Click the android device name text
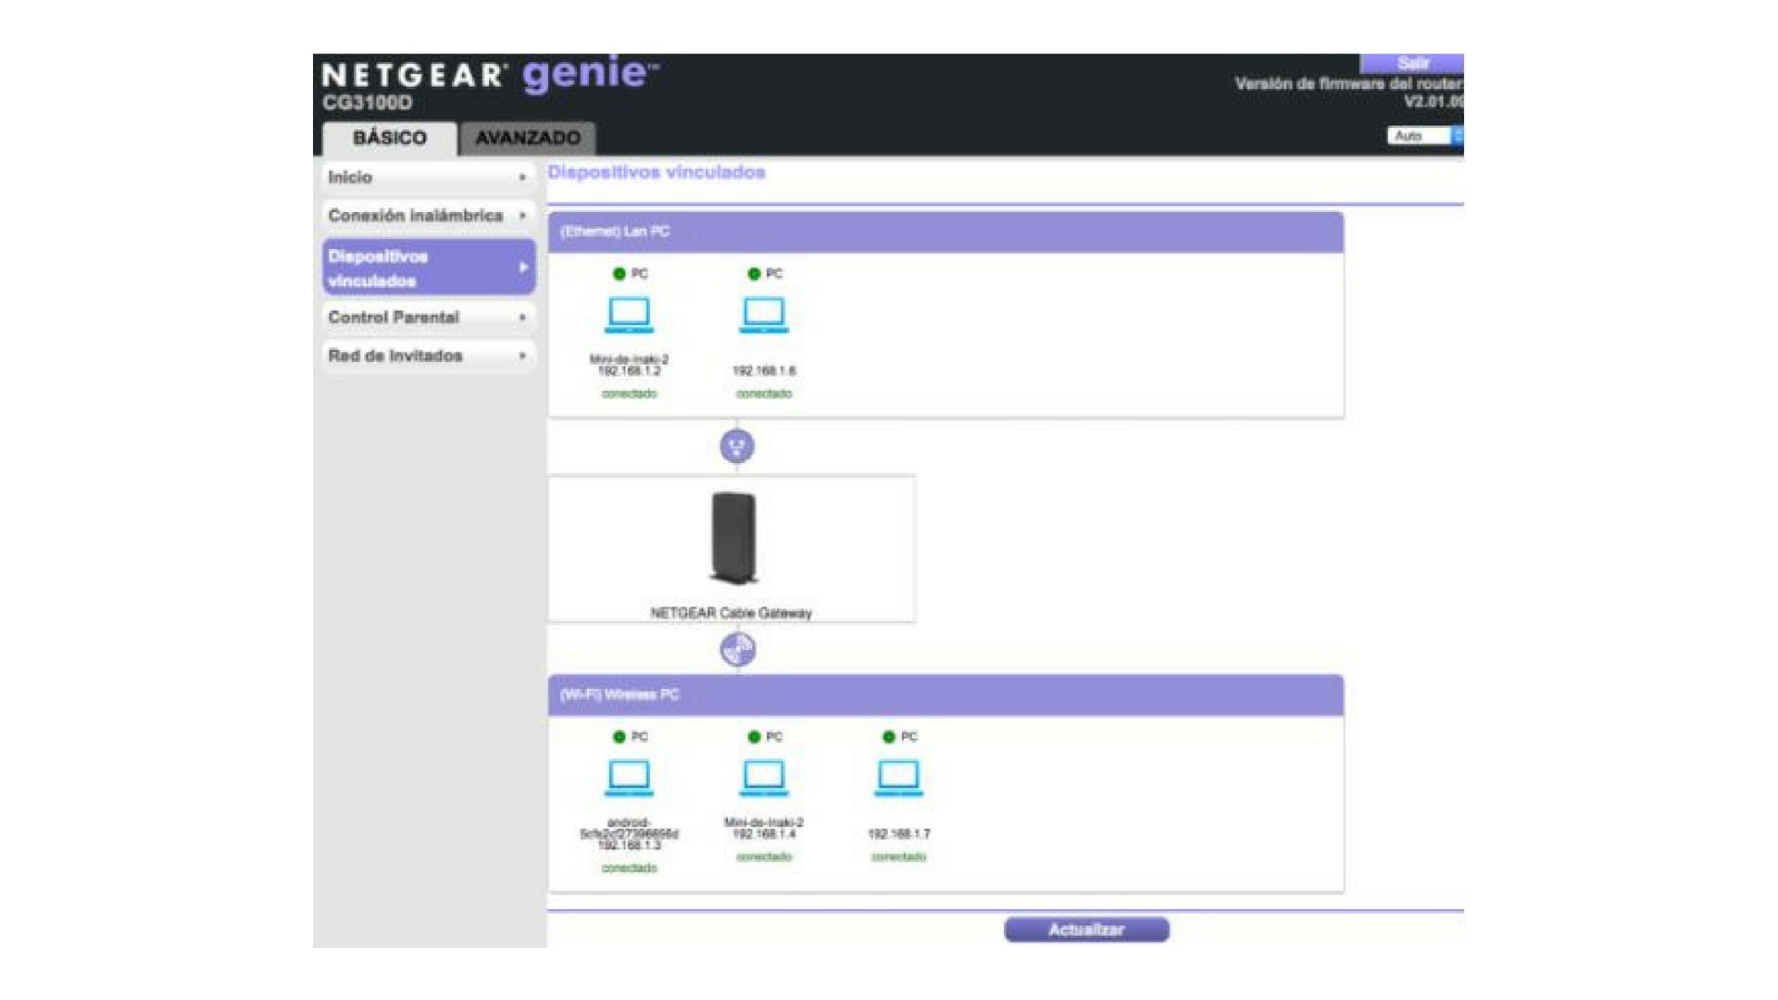The image size is (1778, 1000). [629, 828]
